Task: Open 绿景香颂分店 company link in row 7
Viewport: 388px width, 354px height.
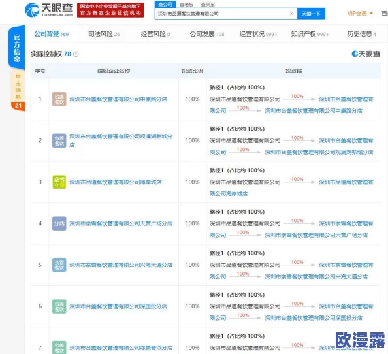Action: (121, 348)
